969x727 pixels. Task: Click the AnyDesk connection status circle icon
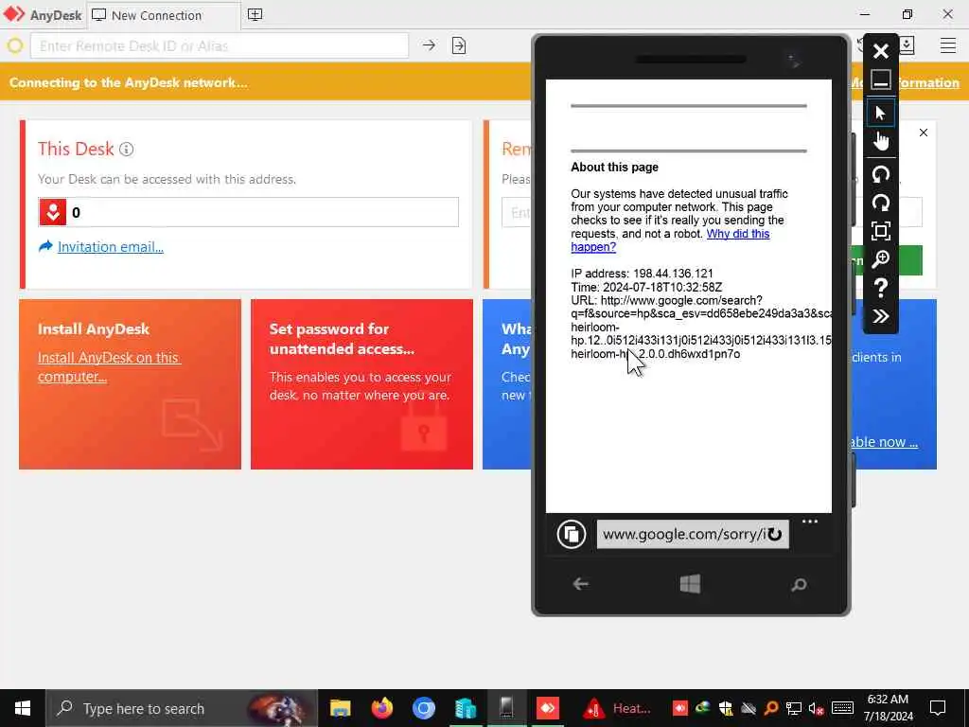(x=15, y=45)
